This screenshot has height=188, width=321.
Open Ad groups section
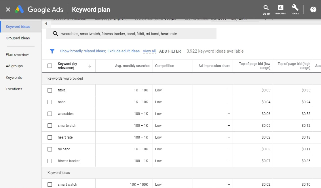coord(14,66)
